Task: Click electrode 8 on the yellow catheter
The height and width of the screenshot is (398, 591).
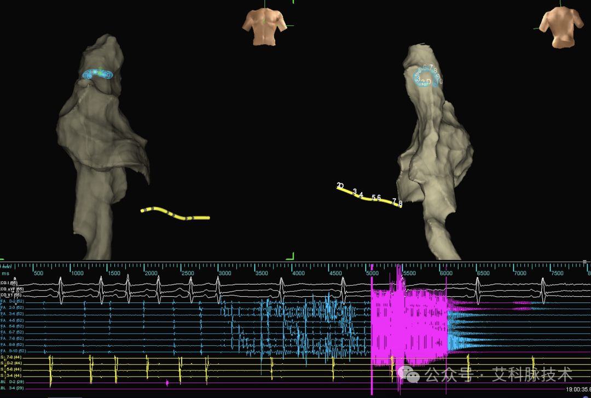Action: [400, 204]
